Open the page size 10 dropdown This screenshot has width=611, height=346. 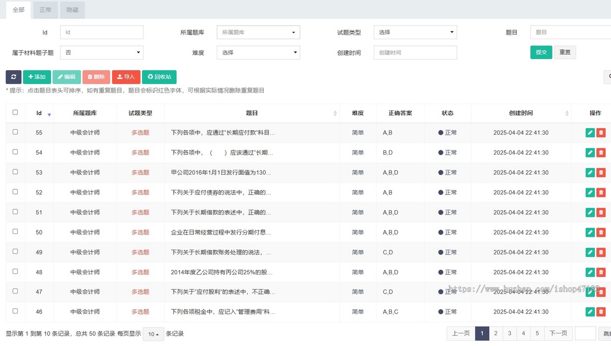click(153, 334)
